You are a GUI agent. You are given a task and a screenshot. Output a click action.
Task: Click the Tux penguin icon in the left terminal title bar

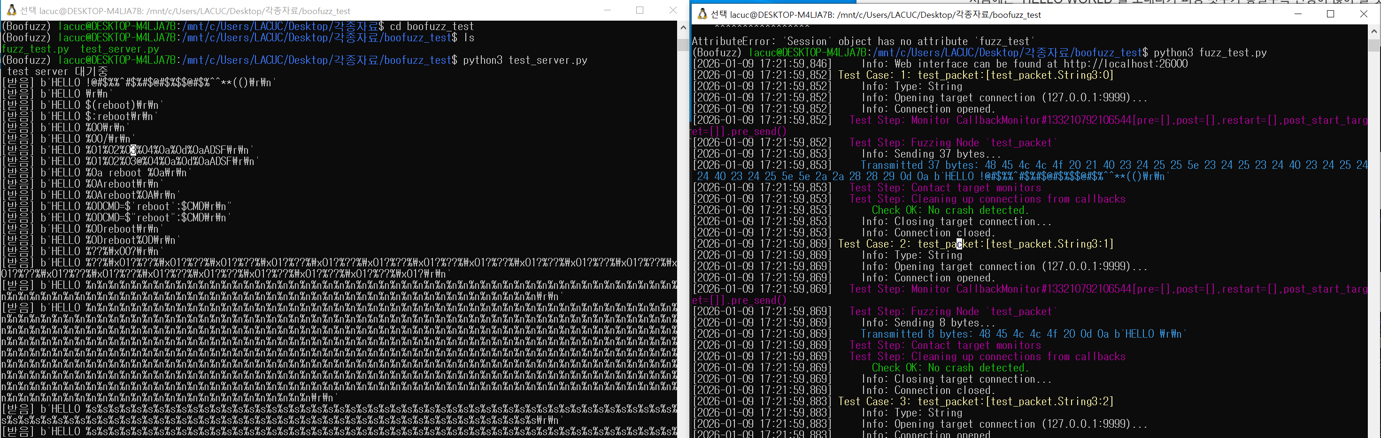(x=11, y=10)
